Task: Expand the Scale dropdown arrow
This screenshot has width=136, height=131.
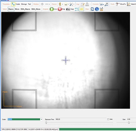Action: pyautogui.click(x=41, y=119)
